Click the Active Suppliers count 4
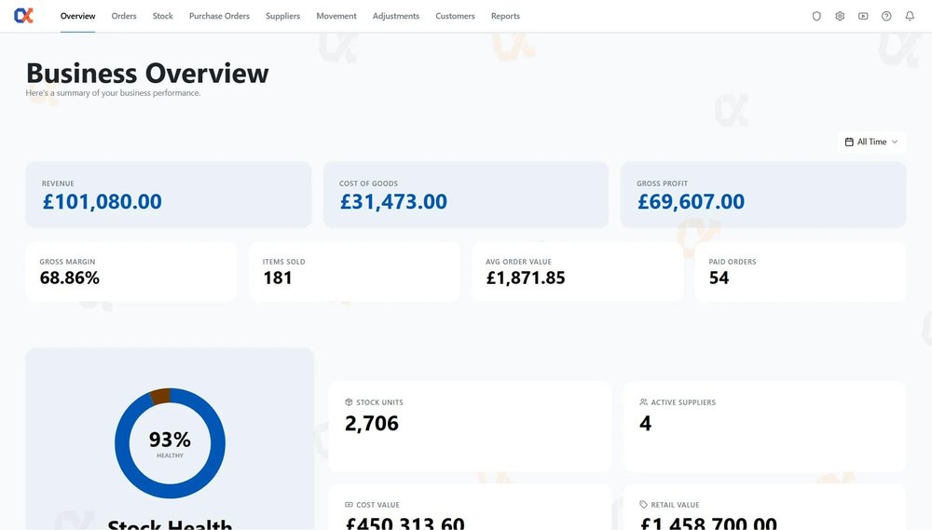 (646, 424)
